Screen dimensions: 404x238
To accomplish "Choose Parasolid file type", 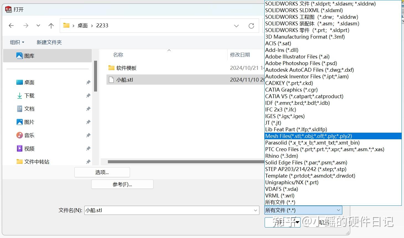I will 333,143.
